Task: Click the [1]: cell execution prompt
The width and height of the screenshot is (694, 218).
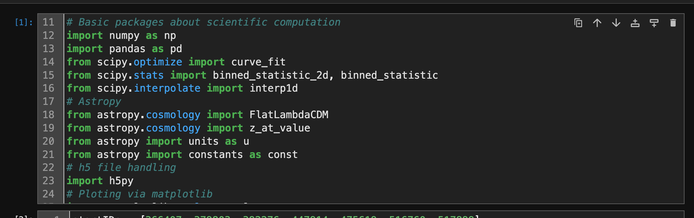Action: pos(24,22)
